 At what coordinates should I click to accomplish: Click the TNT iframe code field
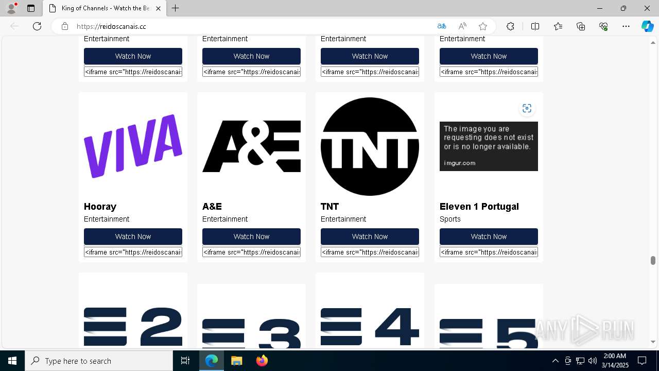[370, 252]
